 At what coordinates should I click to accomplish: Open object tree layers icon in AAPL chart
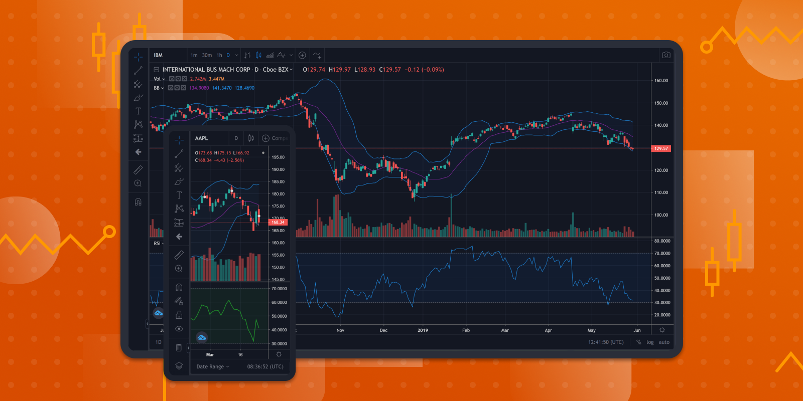[179, 366]
